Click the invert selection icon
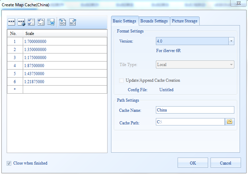Screen dimensions: 248x174 (41, 23)
